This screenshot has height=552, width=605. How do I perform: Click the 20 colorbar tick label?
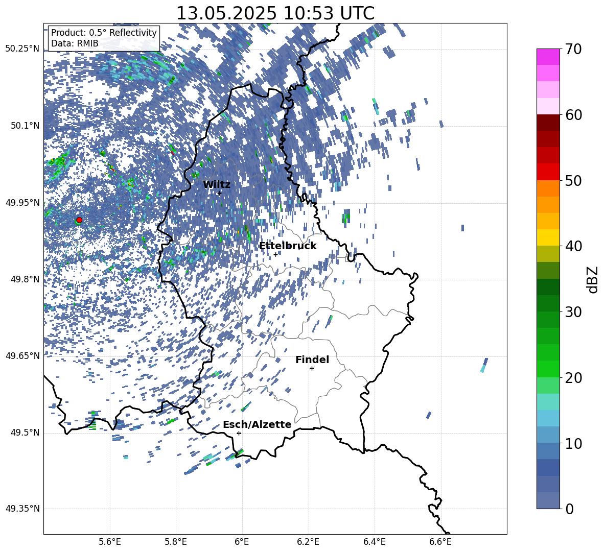573,378
